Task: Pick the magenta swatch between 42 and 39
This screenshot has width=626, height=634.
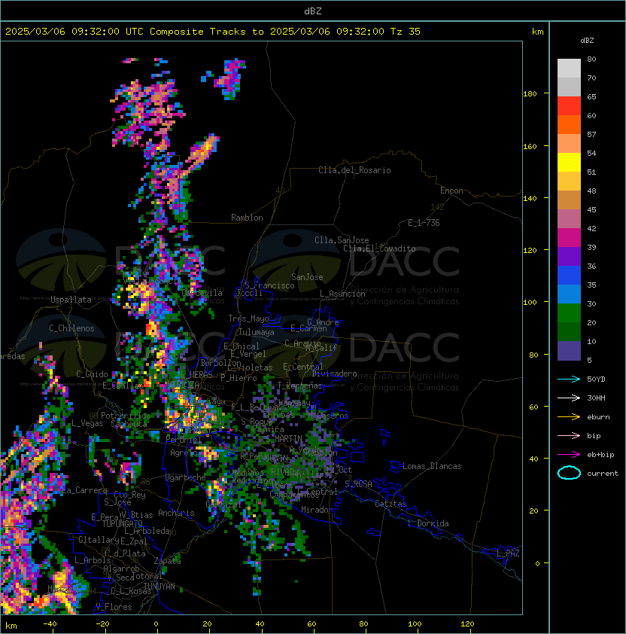Action: click(x=569, y=238)
